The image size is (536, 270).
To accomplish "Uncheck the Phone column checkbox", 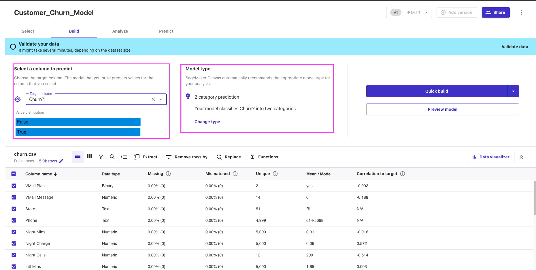I will pos(14,220).
